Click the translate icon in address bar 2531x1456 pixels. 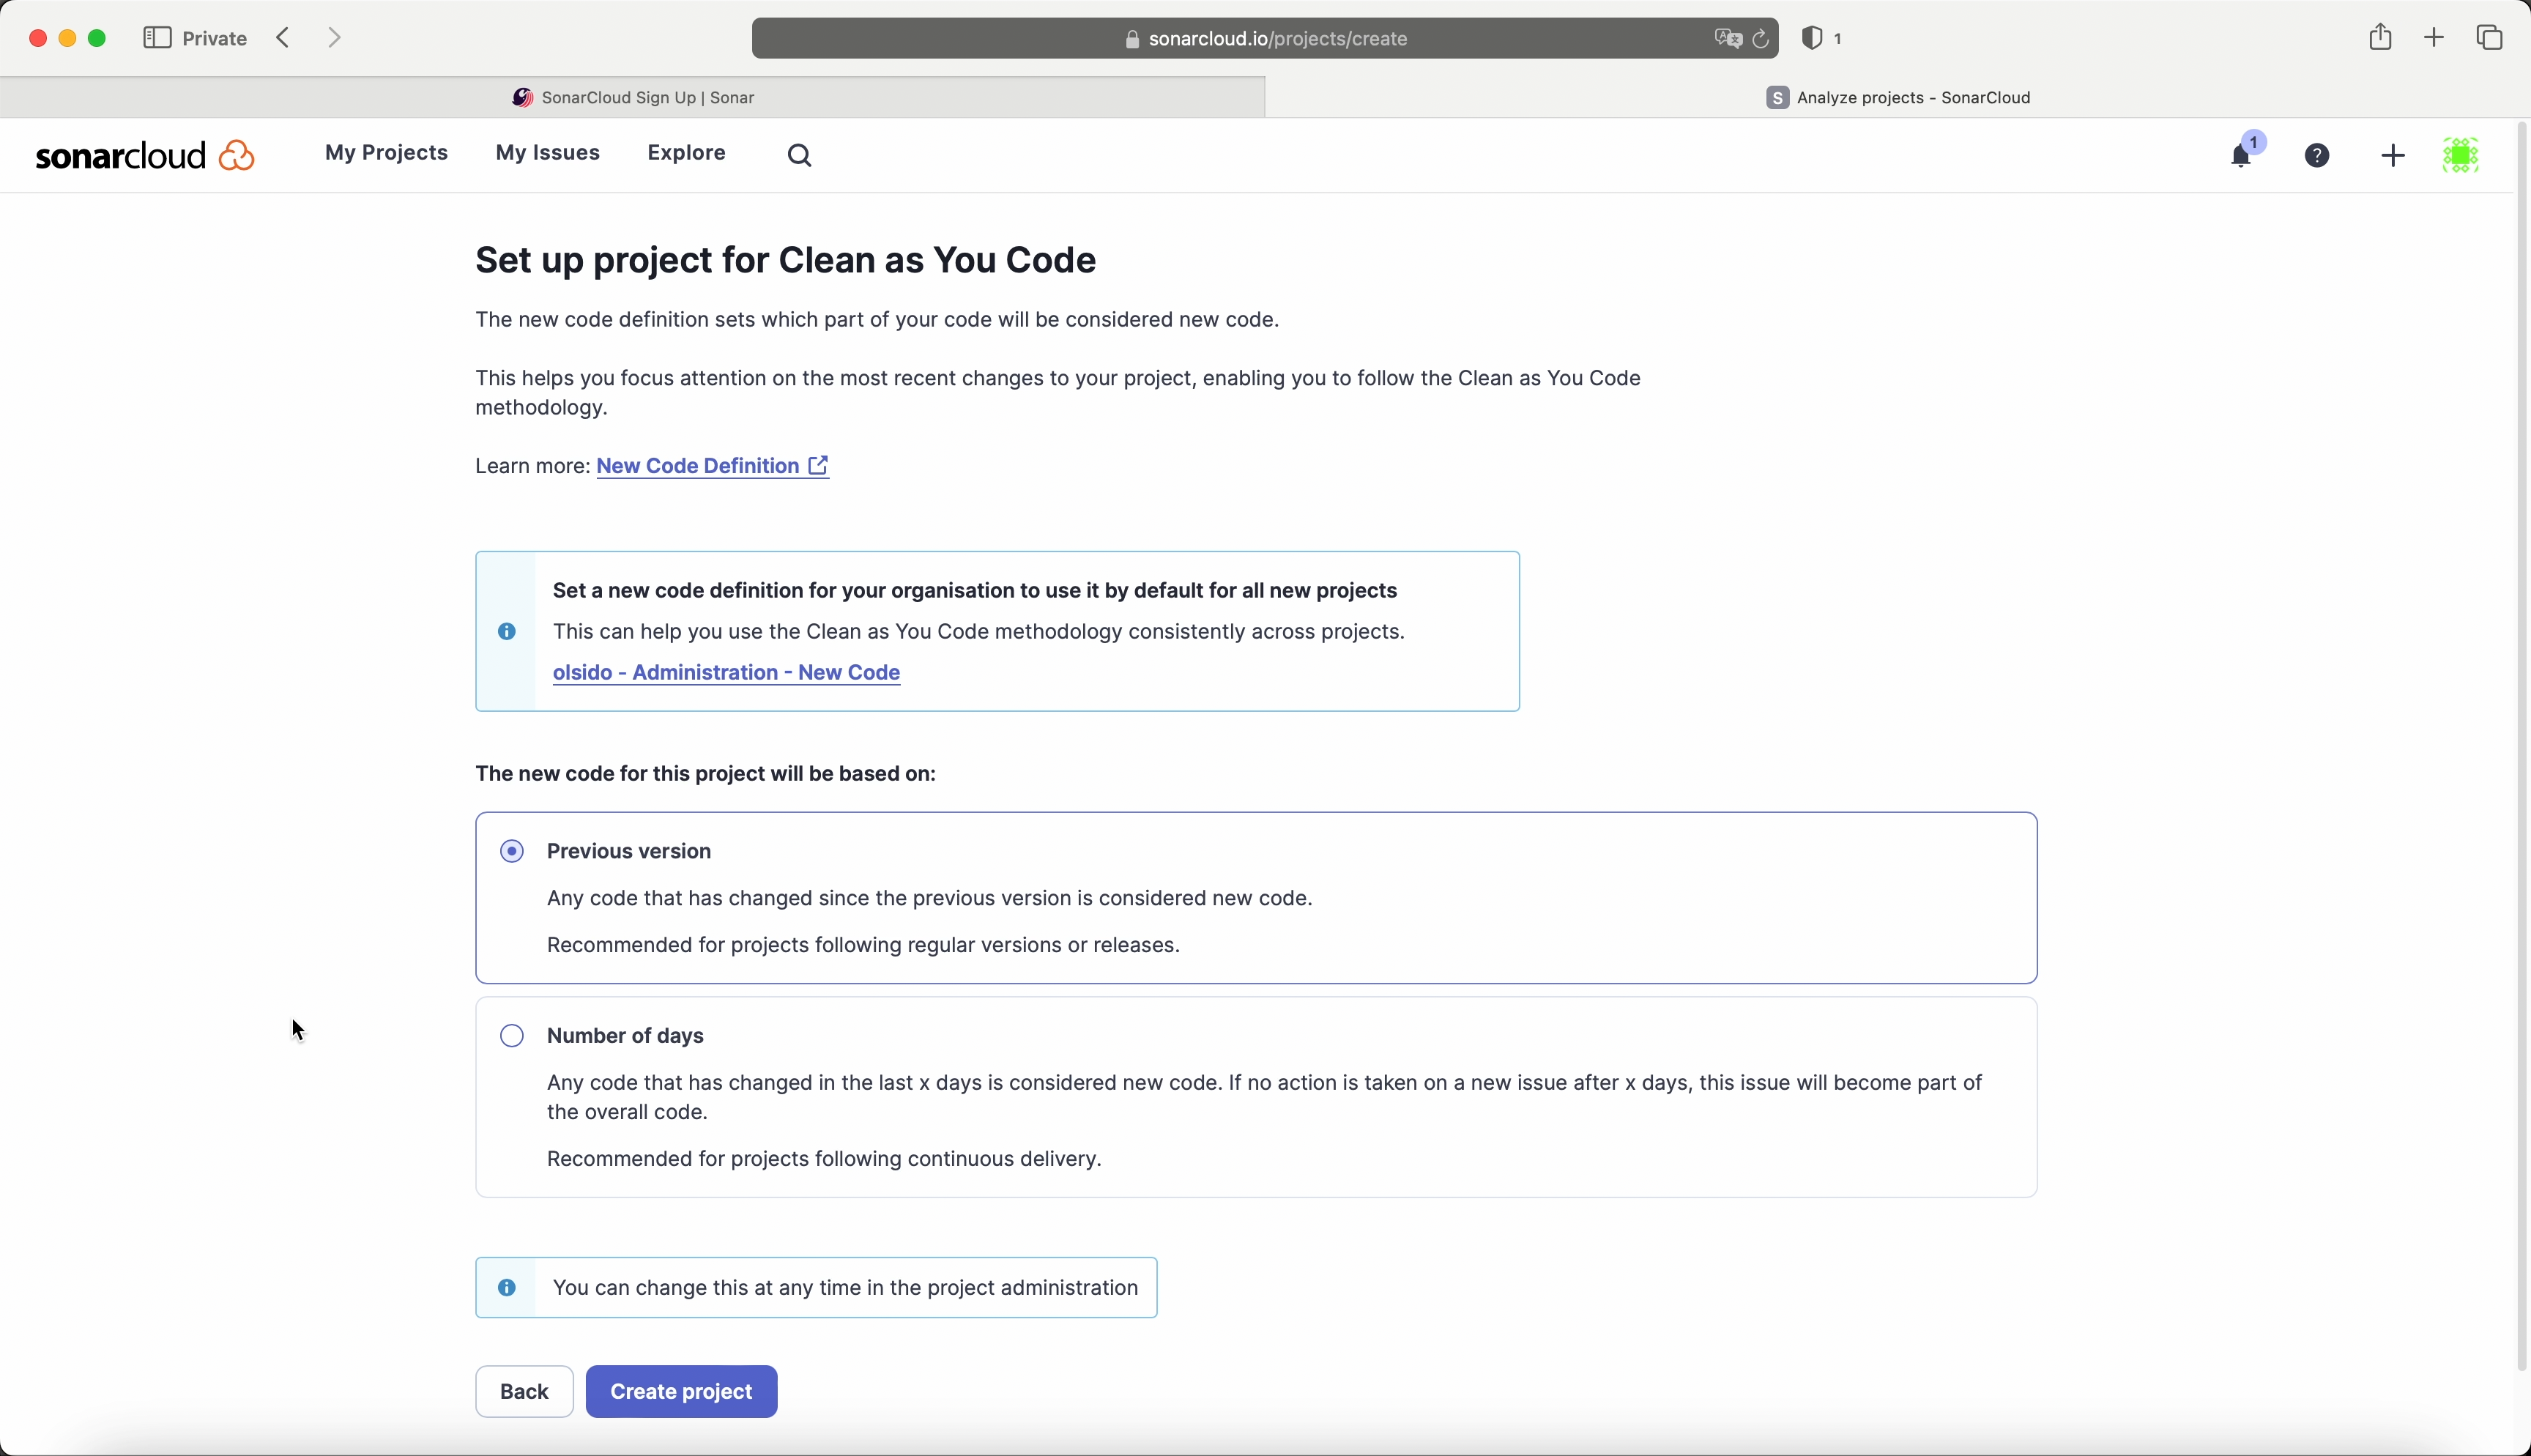tap(1728, 39)
